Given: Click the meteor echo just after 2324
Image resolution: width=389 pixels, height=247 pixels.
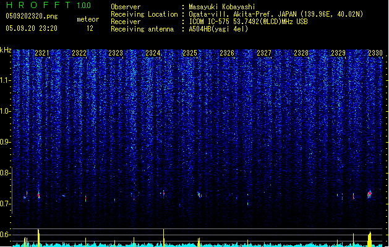Looking at the screenshot, I should (x=164, y=193).
